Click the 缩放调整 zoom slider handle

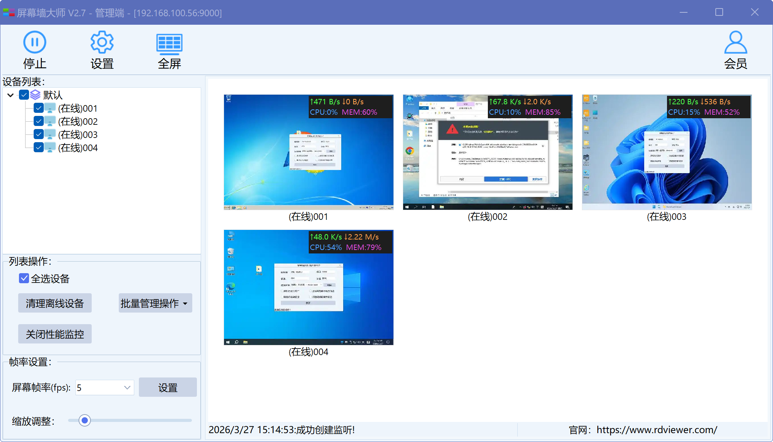tap(84, 420)
